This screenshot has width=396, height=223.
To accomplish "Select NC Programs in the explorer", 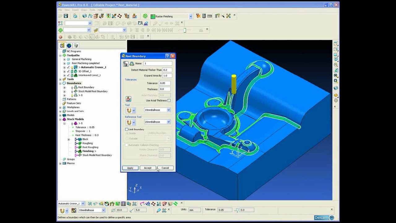I will [x=74, y=51].
